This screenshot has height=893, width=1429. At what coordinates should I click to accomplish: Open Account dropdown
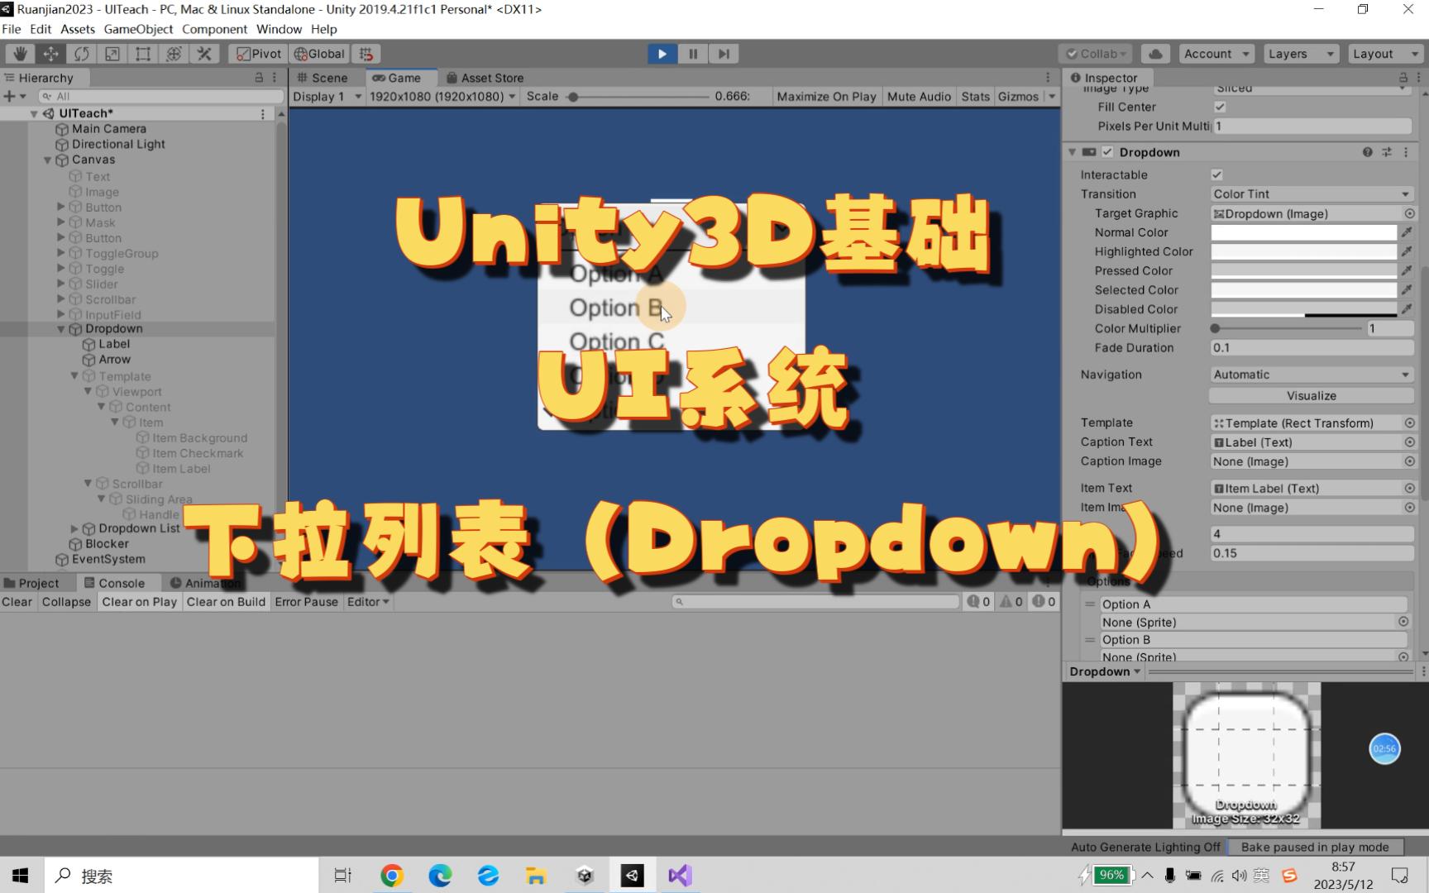point(1216,54)
